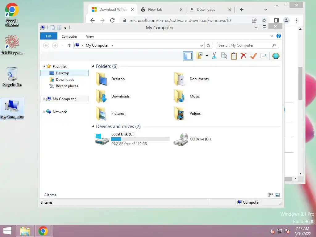Viewport: 316px width, 237px height.
Task: Open Explorer help question mark
Action: tap(279, 36)
